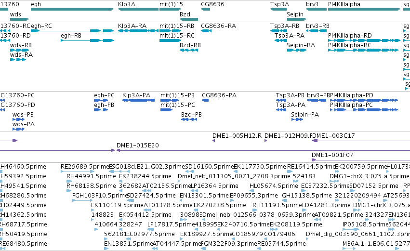Select EST EK270238.5prime
This screenshot has width=410, height=251.
(x=197, y=210)
